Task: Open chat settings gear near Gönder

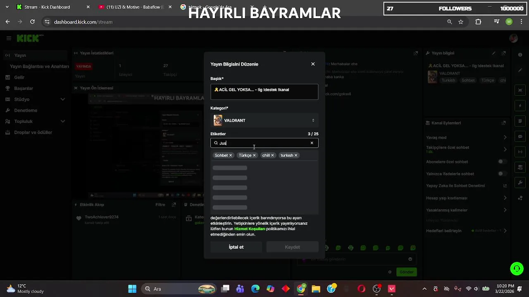Action: [390, 272]
